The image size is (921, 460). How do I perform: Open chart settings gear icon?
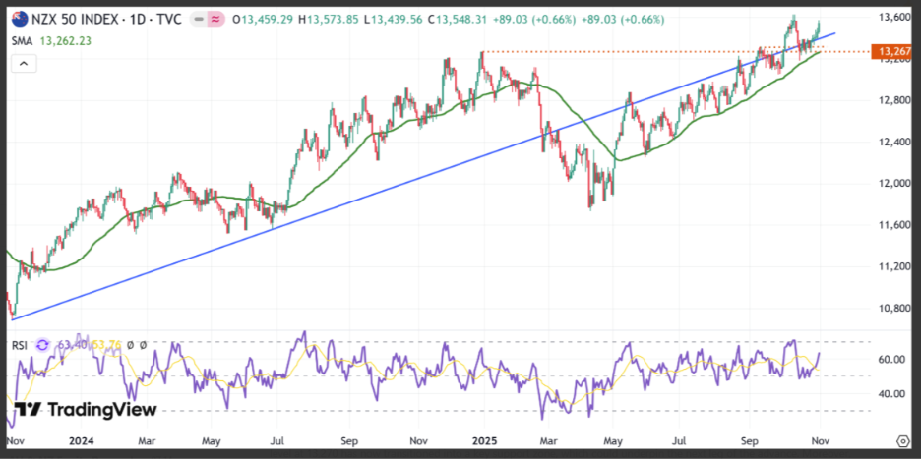point(904,440)
